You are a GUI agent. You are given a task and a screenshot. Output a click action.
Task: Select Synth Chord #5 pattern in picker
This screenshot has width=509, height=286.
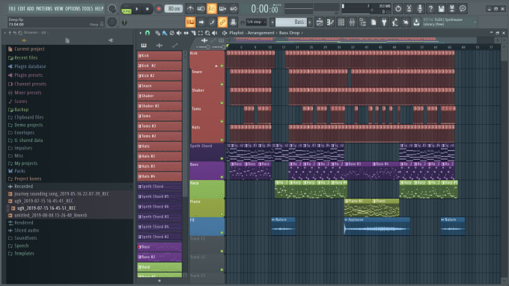159,196
